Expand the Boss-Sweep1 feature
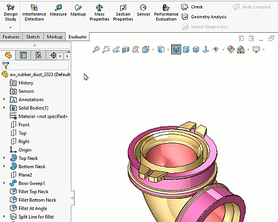Image resolution: width=278 pixels, height=222 pixels. tap(4, 183)
